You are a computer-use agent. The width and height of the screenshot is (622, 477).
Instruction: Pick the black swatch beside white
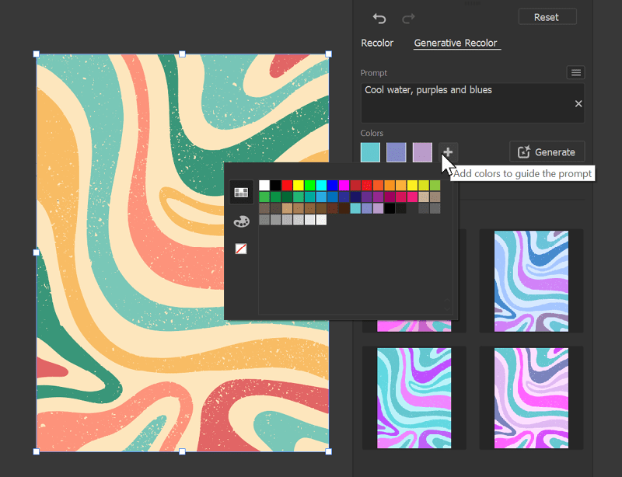coord(276,185)
